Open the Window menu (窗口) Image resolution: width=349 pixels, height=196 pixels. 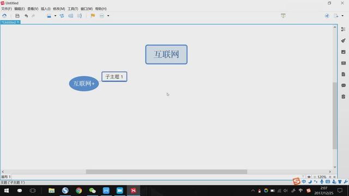pos(87,9)
